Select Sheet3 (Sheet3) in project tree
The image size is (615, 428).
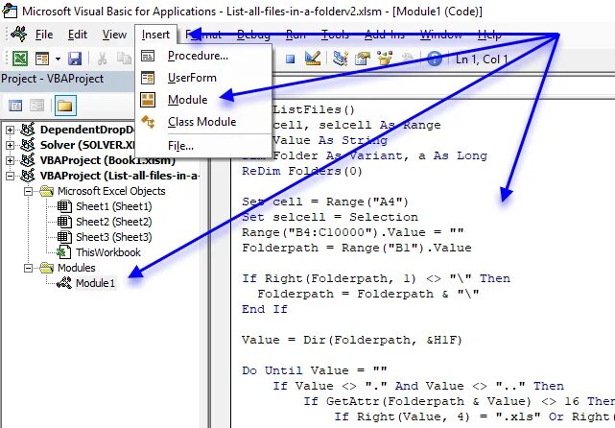[114, 237]
